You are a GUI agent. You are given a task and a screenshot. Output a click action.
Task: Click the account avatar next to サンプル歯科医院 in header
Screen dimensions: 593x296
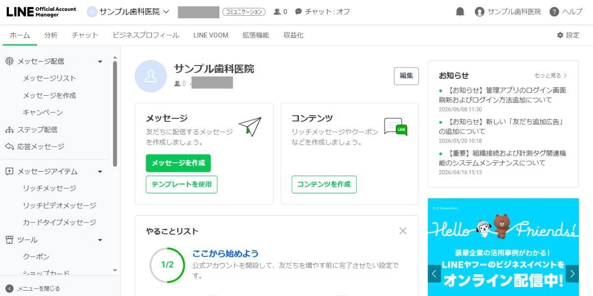(92, 12)
